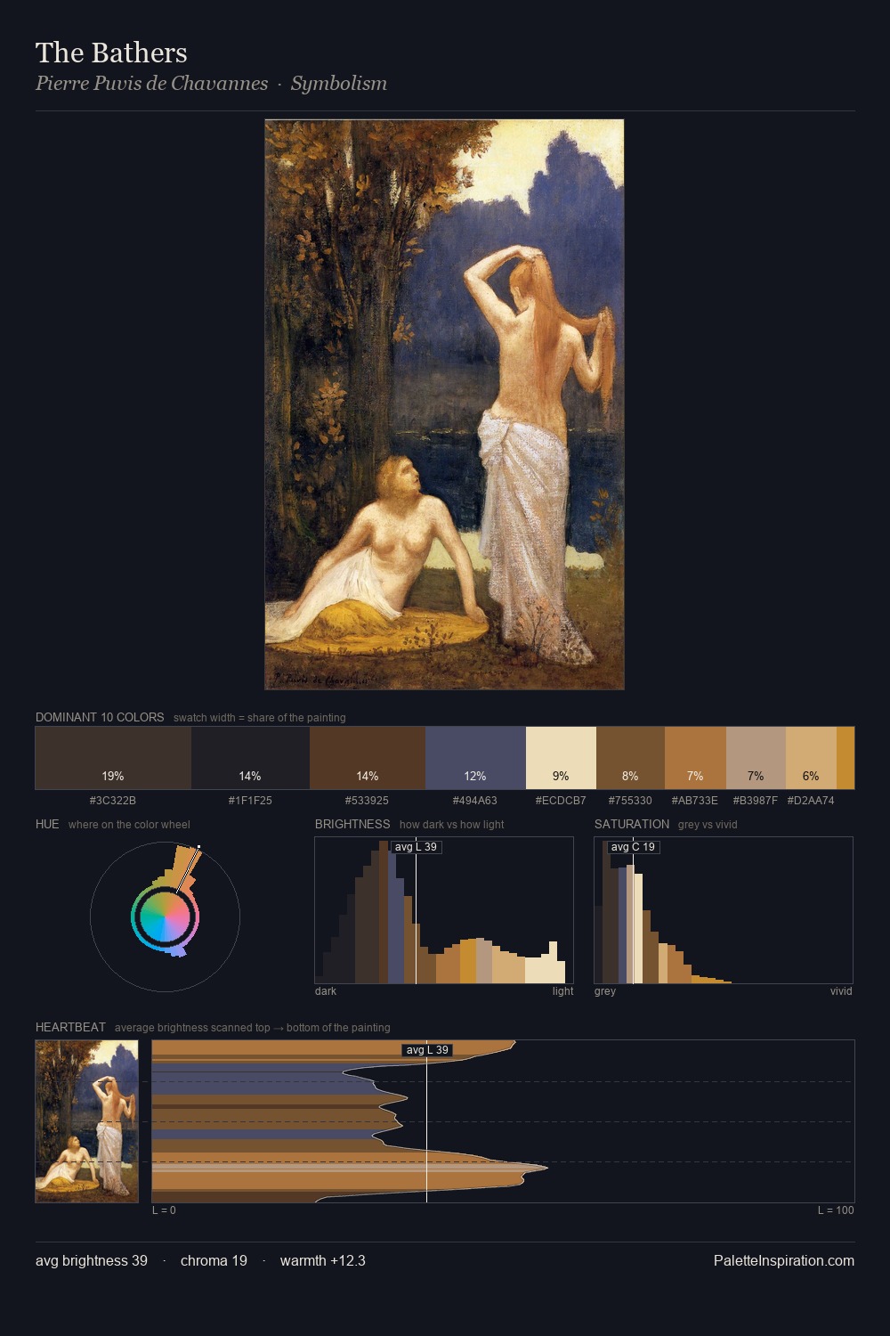Click hex code #ECDCB7

[x=561, y=801]
